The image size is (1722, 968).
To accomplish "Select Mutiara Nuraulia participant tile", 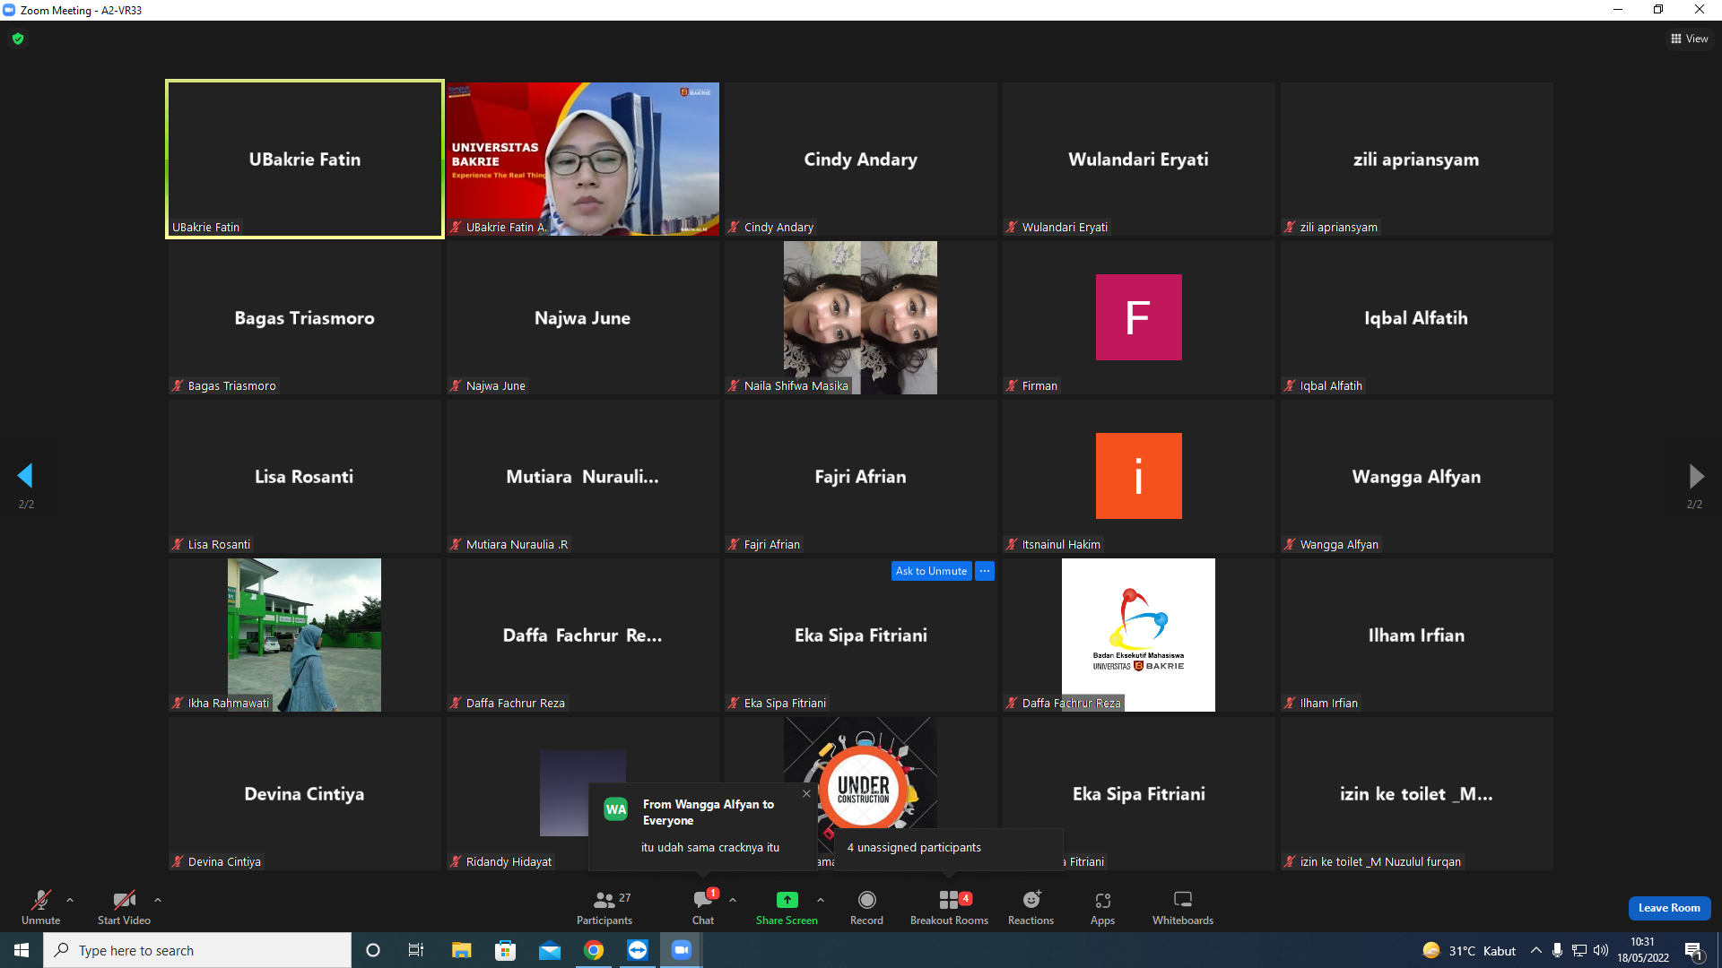I will (x=583, y=476).
